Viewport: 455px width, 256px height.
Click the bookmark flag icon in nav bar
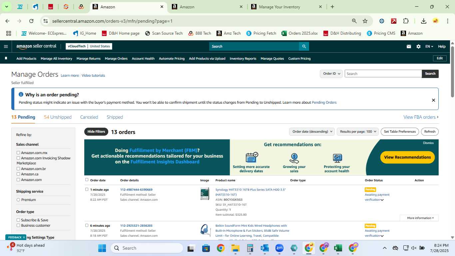pyautogui.click(x=6, y=58)
